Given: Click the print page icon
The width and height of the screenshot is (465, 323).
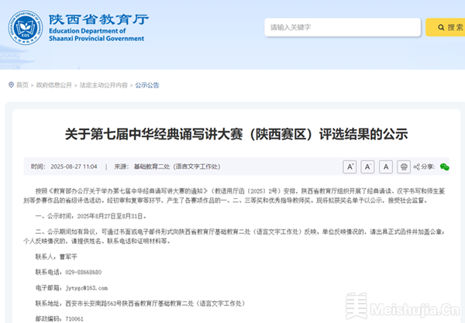Looking at the screenshot, I should [404, 167].
